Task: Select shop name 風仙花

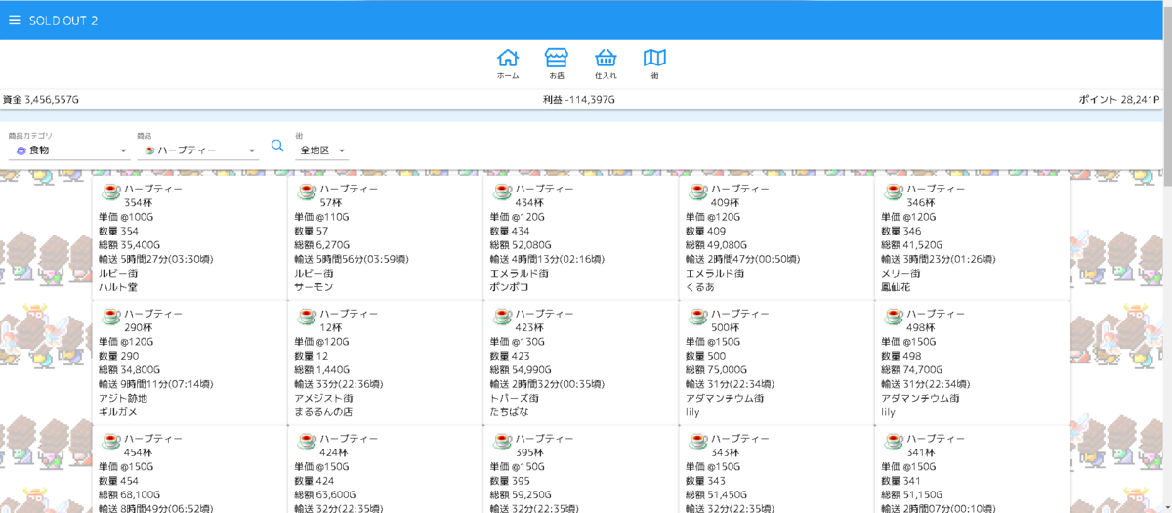Action: 896,287
